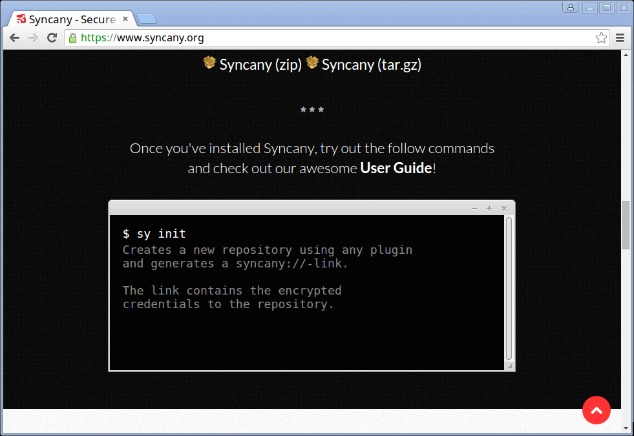Viewport: 634px width, 436px height.
Task: Close the browser window
Action: pyautogui.click(x=624, y=8)
